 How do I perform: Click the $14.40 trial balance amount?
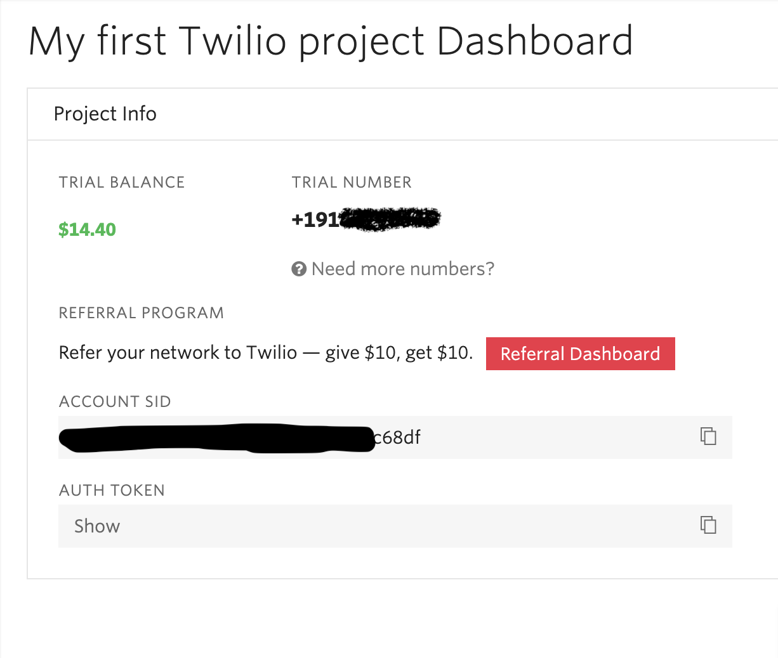click(x=87, y=229)
